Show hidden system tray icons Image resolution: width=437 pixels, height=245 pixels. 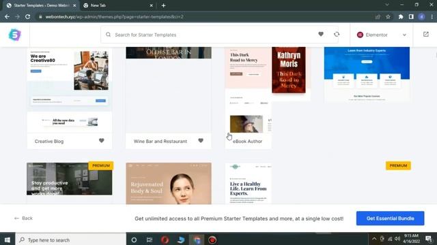[374, 239]
